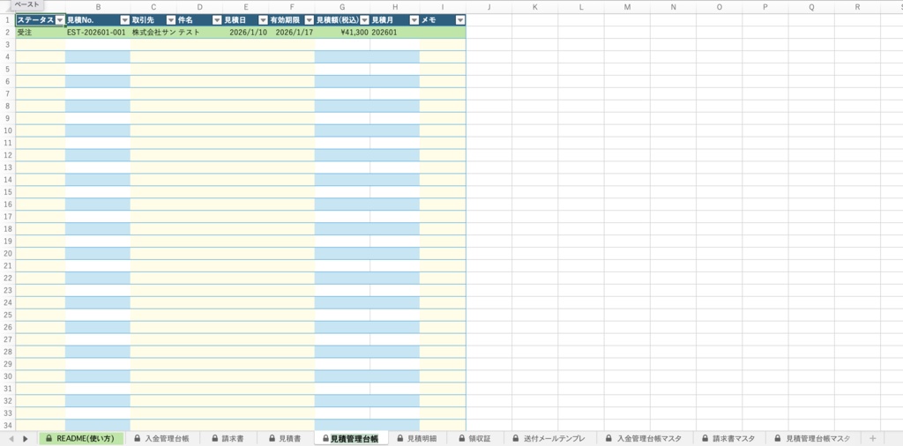The image size is (903, 446).
Task: Click the previous sheet navigation arrow
Action: 11,439
